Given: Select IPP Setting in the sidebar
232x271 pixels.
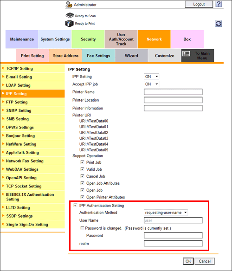Looking at the screenshot, I should pos(32,94).
